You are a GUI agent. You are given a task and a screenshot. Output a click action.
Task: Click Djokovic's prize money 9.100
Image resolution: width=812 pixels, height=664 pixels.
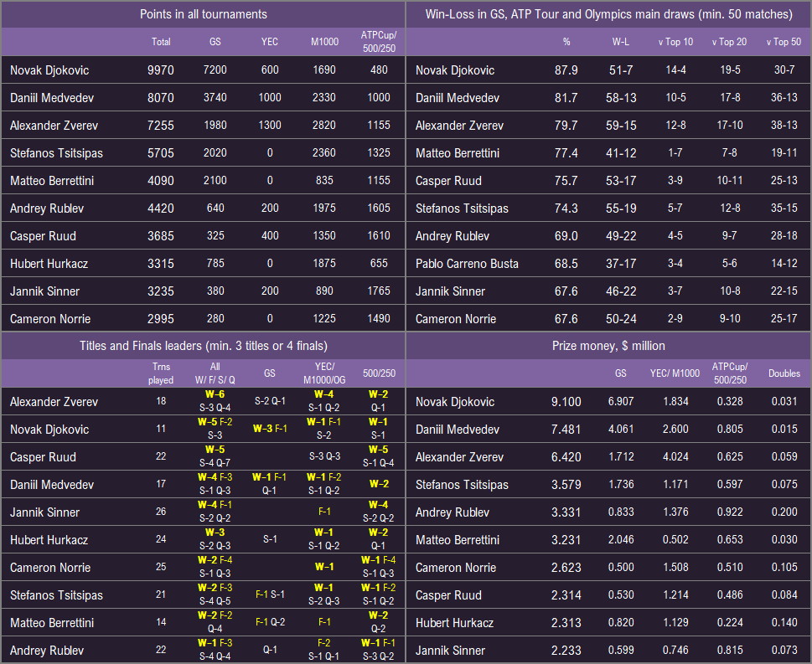[566, 402]
